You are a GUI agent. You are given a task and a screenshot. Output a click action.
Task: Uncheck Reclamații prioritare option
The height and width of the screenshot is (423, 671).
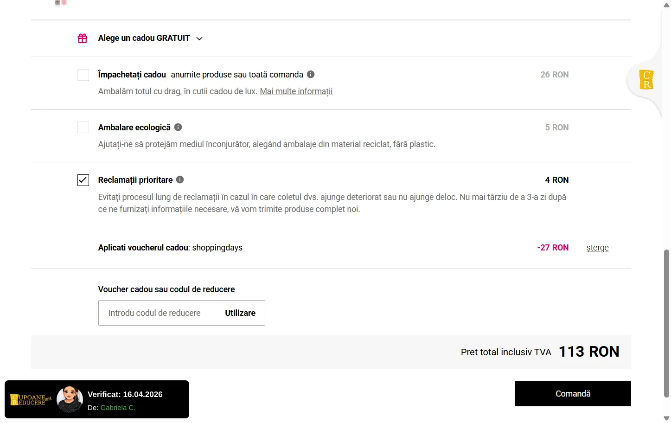(83, 180)
